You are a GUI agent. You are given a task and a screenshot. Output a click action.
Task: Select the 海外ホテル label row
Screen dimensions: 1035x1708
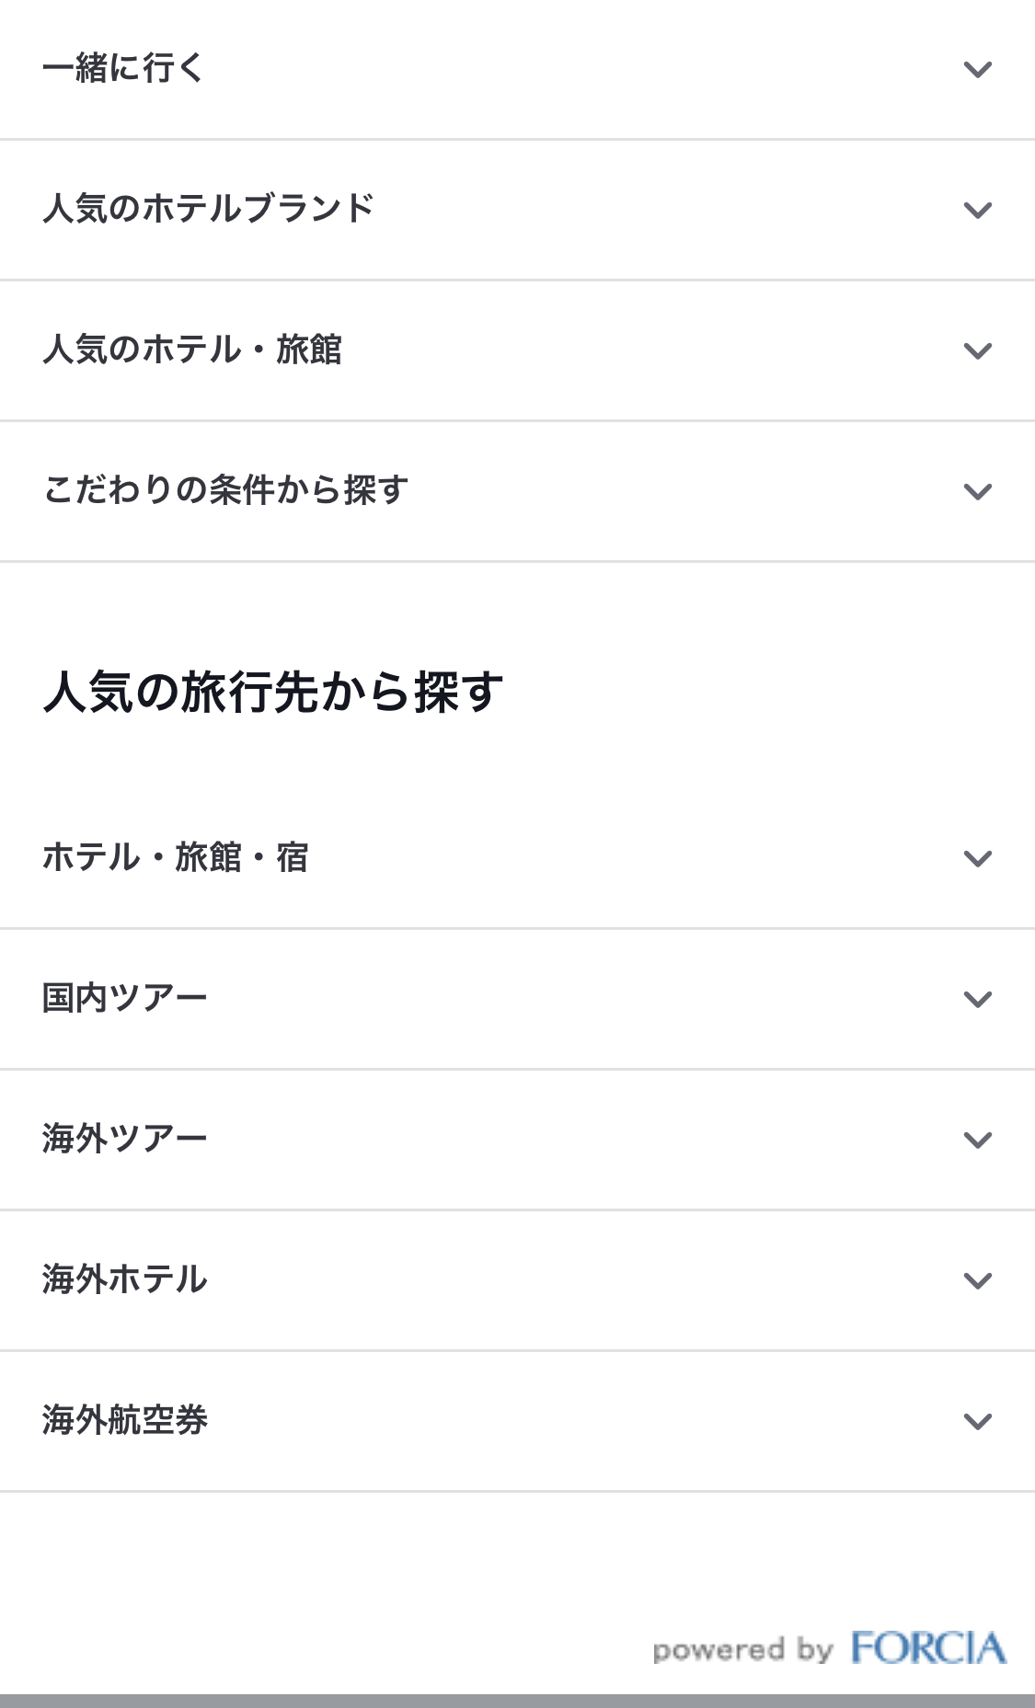124,1279
